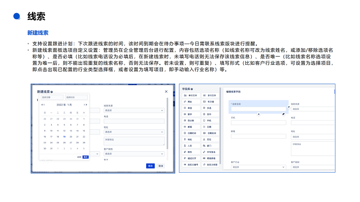Click 邮箱 input in field editor form
Image resolution: width=360 pixels, height=202 pixels.
tap(259, 136)
